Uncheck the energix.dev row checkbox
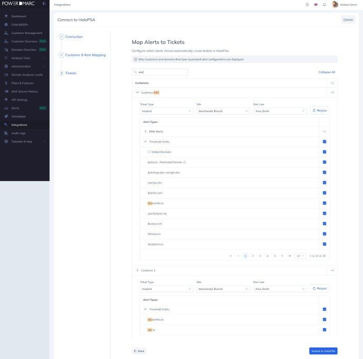363x359 pixels. tap(324, 183)
